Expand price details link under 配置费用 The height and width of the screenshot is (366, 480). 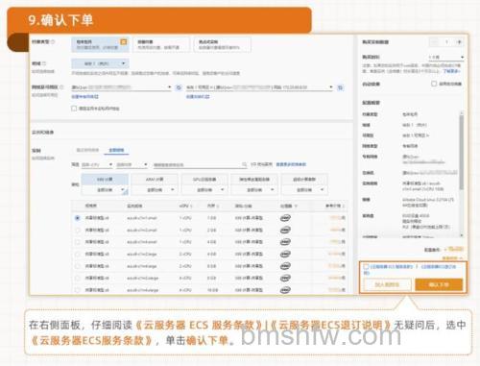(452, 257)
